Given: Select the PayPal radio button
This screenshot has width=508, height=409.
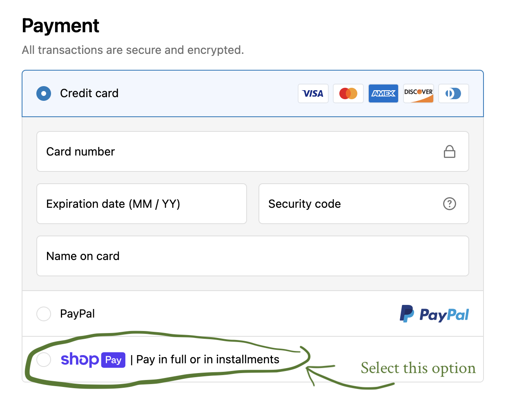Looking at the screenshot, I should coord(44,314).
